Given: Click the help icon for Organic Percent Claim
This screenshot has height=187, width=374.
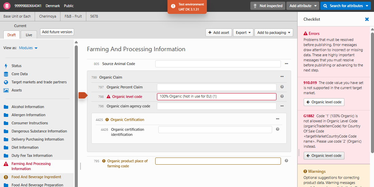Looking at the screenshot, I should coord(282,87).
